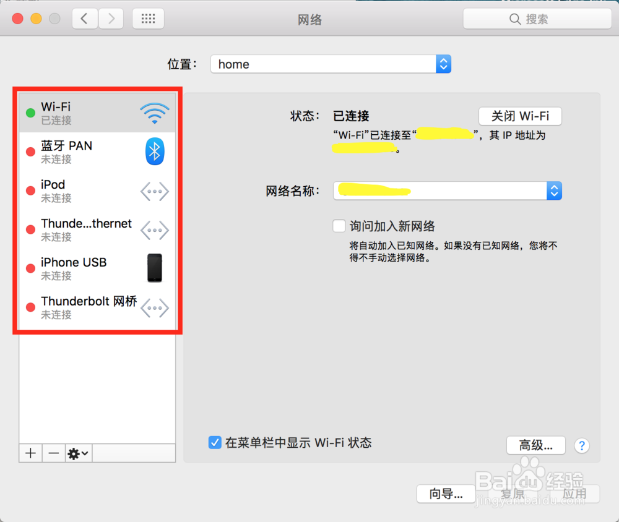Open advanced settings with 高级... button

tap(535, 445)
